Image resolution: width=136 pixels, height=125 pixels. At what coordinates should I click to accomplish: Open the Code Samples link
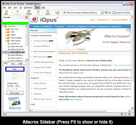pyautogui.click(x=40, y=89)
